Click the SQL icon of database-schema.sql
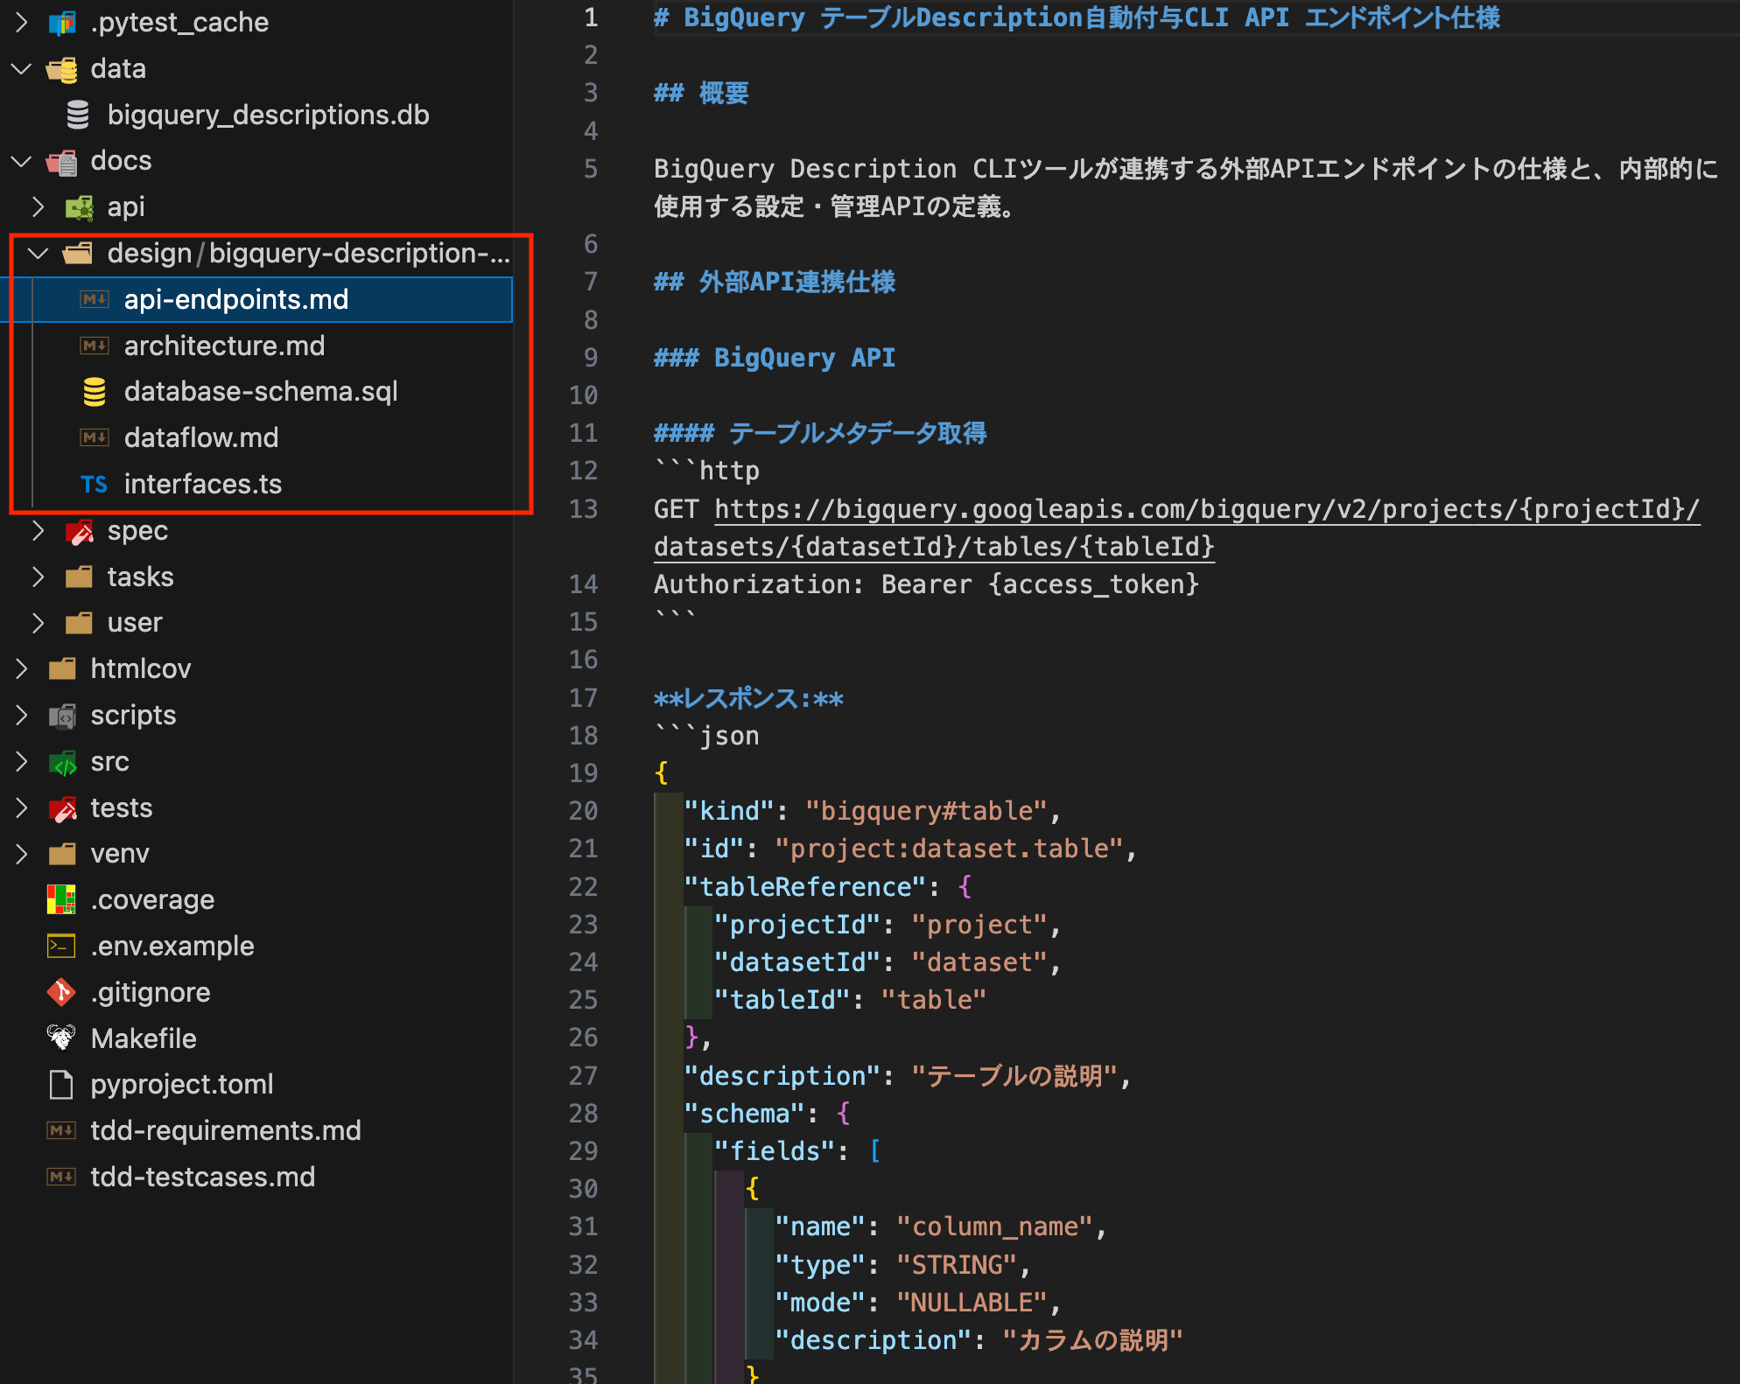This screenshot has height=1384, width=1740. pyautogui.click(x=95, y=392)
